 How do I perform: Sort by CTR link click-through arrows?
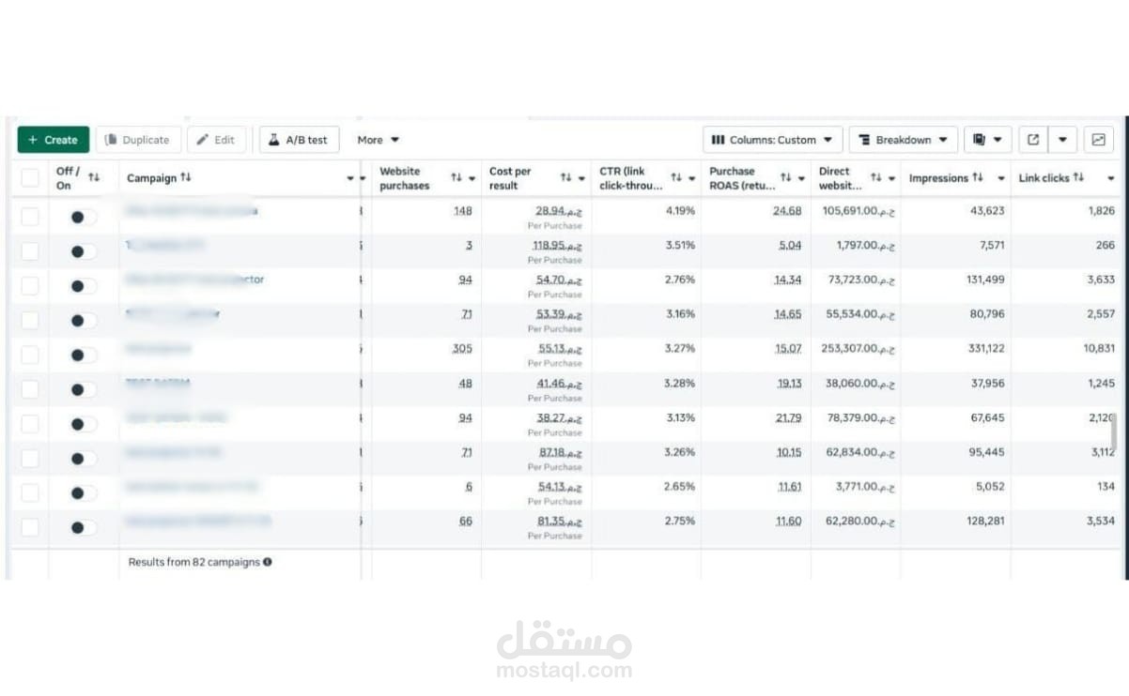tap(676, 177)
